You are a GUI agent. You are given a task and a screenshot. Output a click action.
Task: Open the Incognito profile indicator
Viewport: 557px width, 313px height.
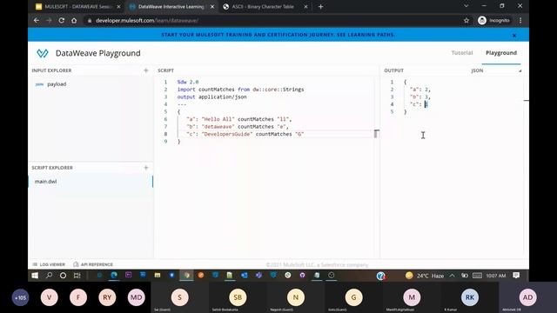coord(493,21)
